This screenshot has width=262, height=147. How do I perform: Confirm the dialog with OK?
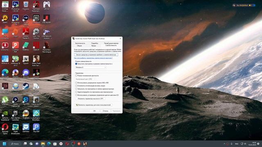[95, 111]
